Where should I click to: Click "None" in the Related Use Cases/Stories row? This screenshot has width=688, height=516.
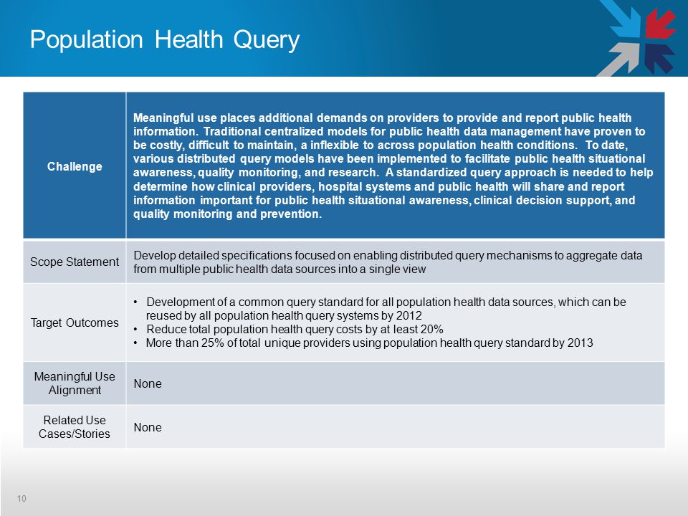(x=148, y=427)
